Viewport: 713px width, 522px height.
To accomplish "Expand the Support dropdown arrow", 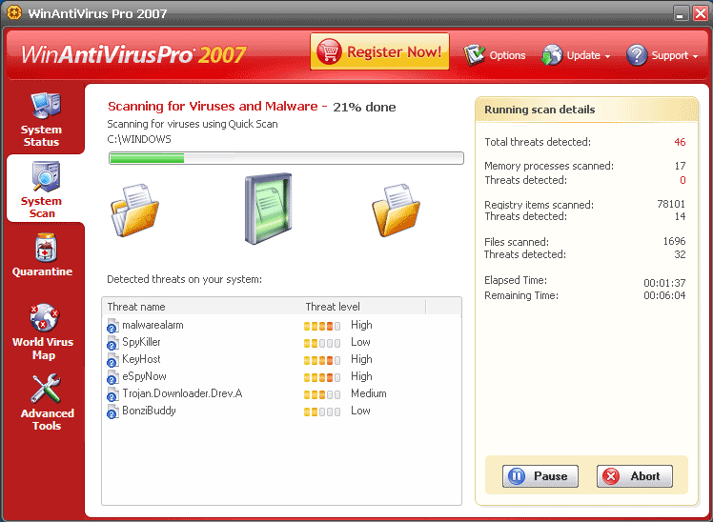I will (695, 56).
